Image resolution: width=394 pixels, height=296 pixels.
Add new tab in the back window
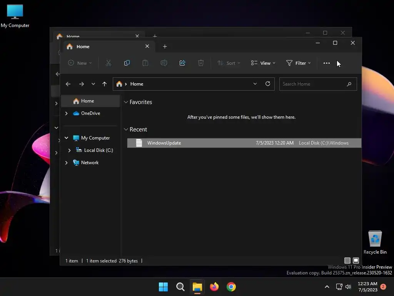tap(155, 36)
